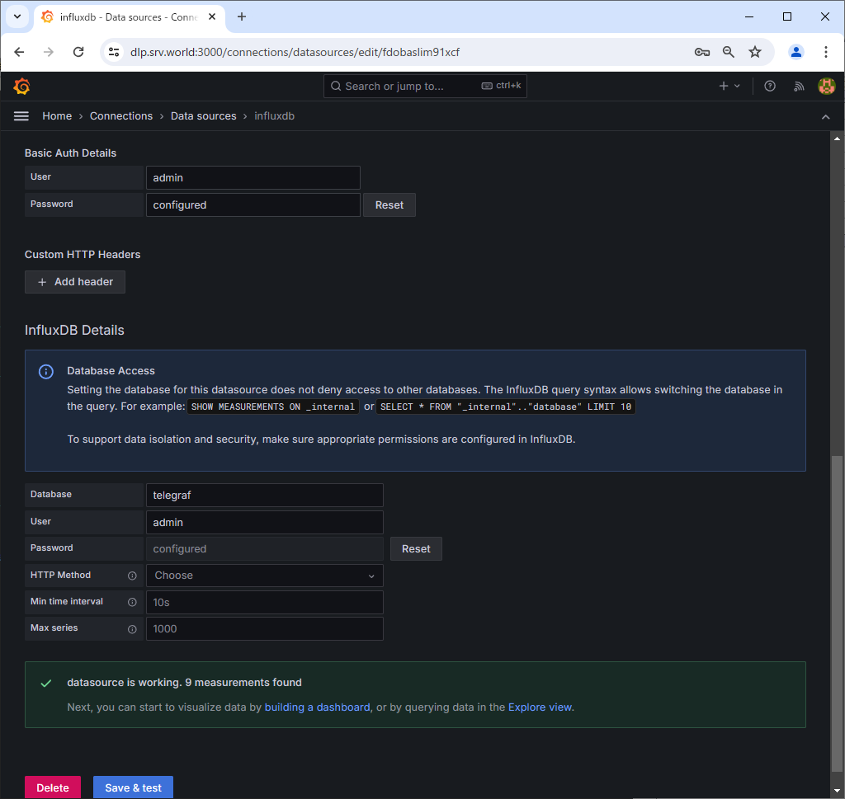Focus the Basic Auth Password field
845x799 pixels.
[x=253, y=205]
